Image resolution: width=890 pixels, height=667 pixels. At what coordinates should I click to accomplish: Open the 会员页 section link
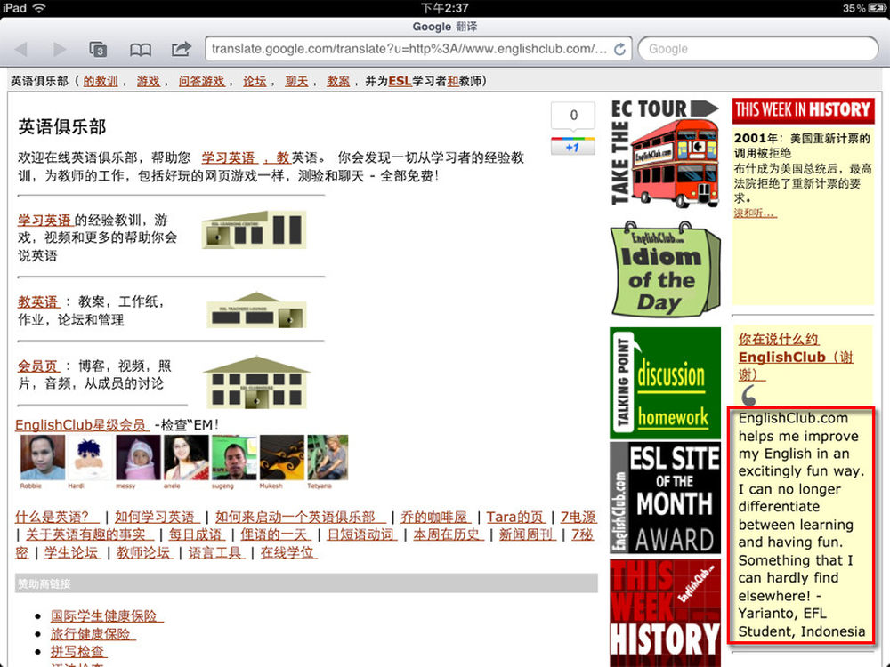[38, 366]
